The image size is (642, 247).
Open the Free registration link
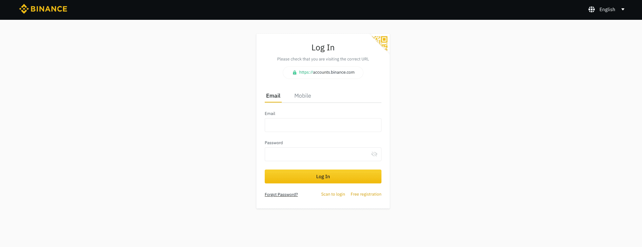pos(366,194)
